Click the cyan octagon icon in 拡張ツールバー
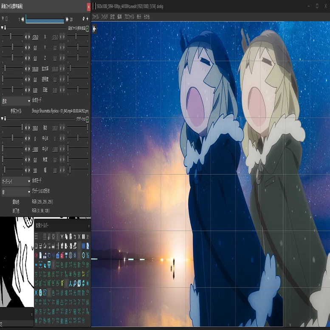The image size is (330, 330). coord(84,255)
